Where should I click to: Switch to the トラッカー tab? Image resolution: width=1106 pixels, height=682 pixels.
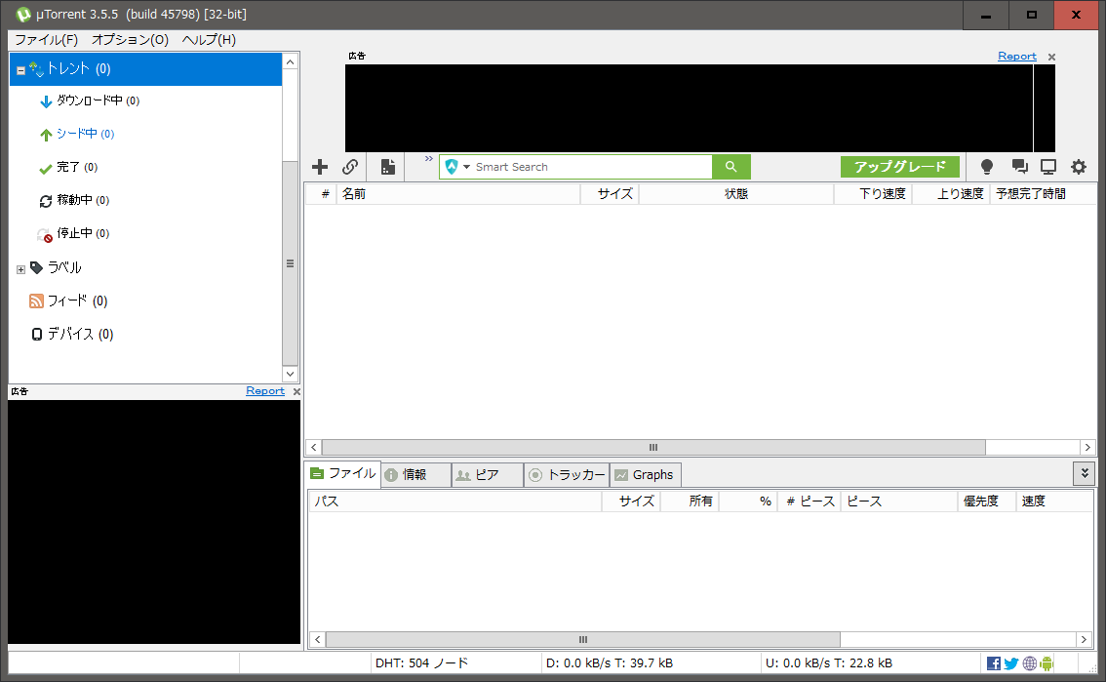click(x=567, y=475)
